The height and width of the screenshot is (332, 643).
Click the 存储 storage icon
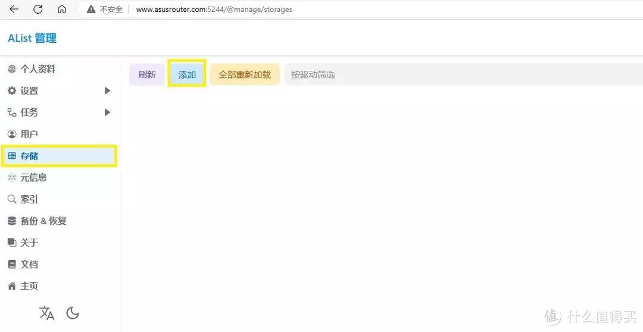[x=12, y=156]
